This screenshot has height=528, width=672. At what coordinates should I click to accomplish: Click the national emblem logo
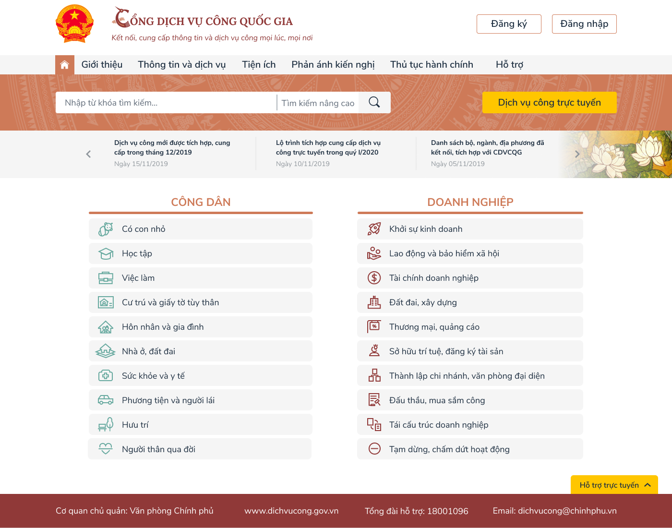point(74,24)
